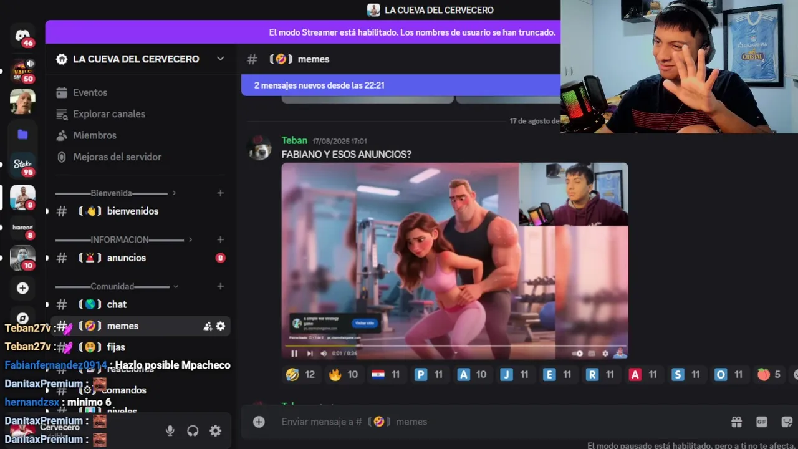Open the GIF picker

(x=761, y=422)
